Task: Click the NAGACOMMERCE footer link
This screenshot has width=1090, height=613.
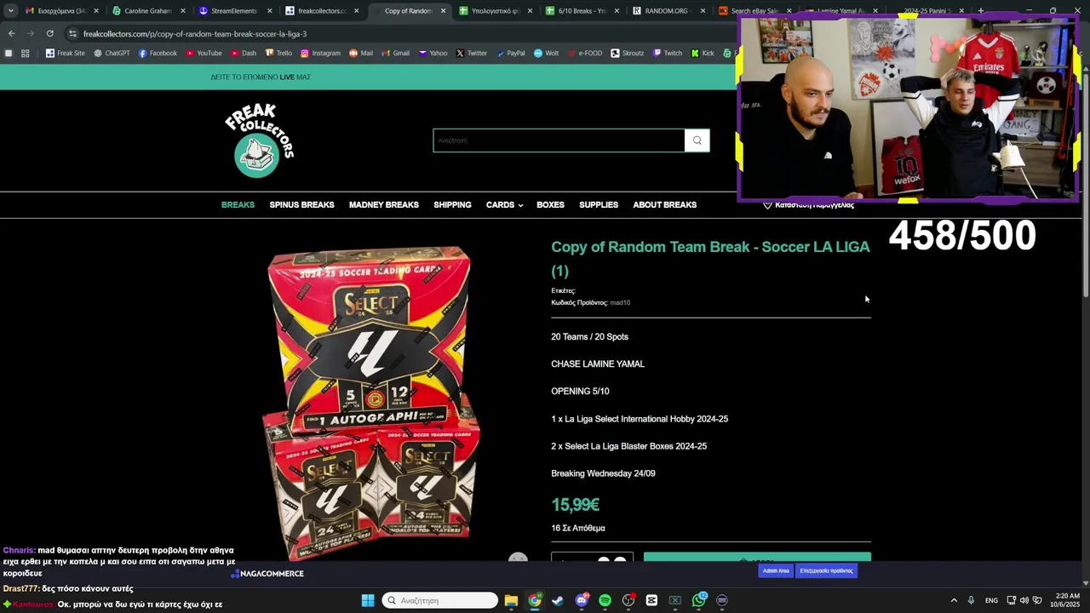Action: [267, 574]
